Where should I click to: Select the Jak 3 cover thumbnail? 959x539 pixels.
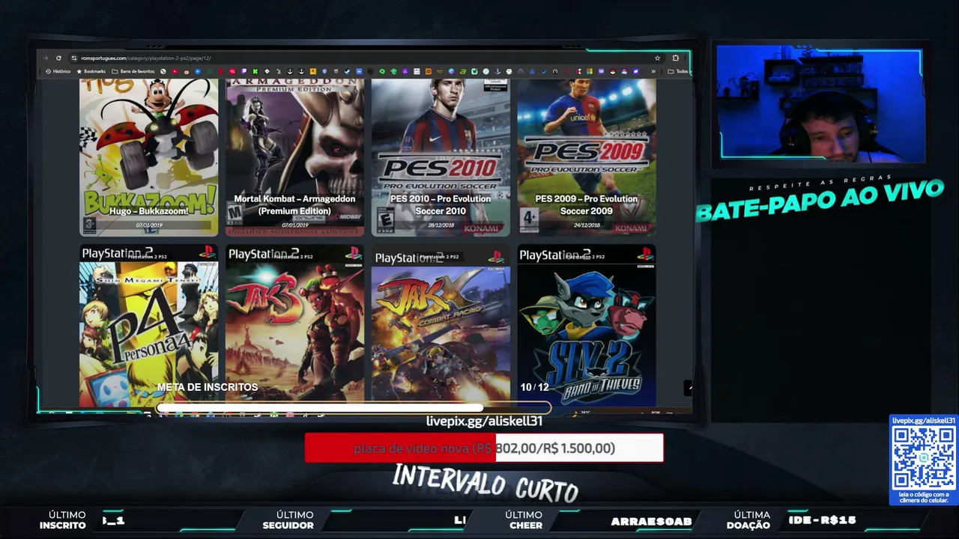[x=294, y=326]
